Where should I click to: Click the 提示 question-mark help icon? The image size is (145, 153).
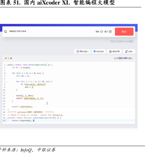coord(110,31)
